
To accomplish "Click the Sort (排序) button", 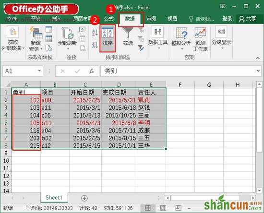I will [x=108, y=38].
